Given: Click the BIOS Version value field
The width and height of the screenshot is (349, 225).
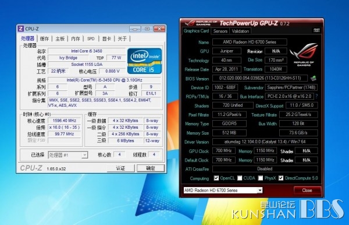Looking at the screenshot, I should (260, 78).
